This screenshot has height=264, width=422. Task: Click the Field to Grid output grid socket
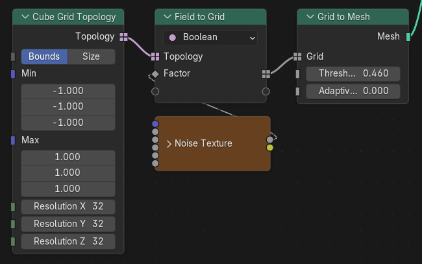click(266, 74)
